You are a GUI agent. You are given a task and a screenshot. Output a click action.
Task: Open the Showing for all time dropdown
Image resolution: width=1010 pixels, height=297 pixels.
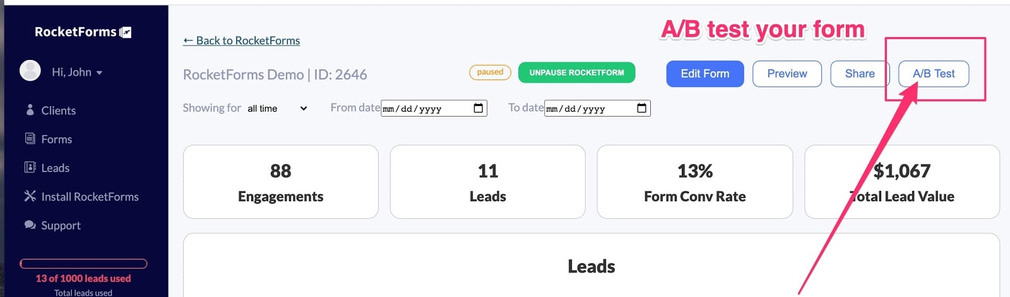pos(276,108)
